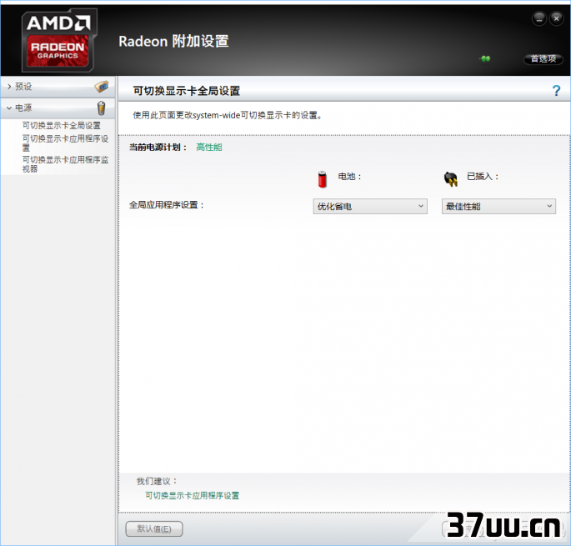Click the 全局应用程序设置 label
The width and height of the screenshot is (571, 546).
pos(167,205)
